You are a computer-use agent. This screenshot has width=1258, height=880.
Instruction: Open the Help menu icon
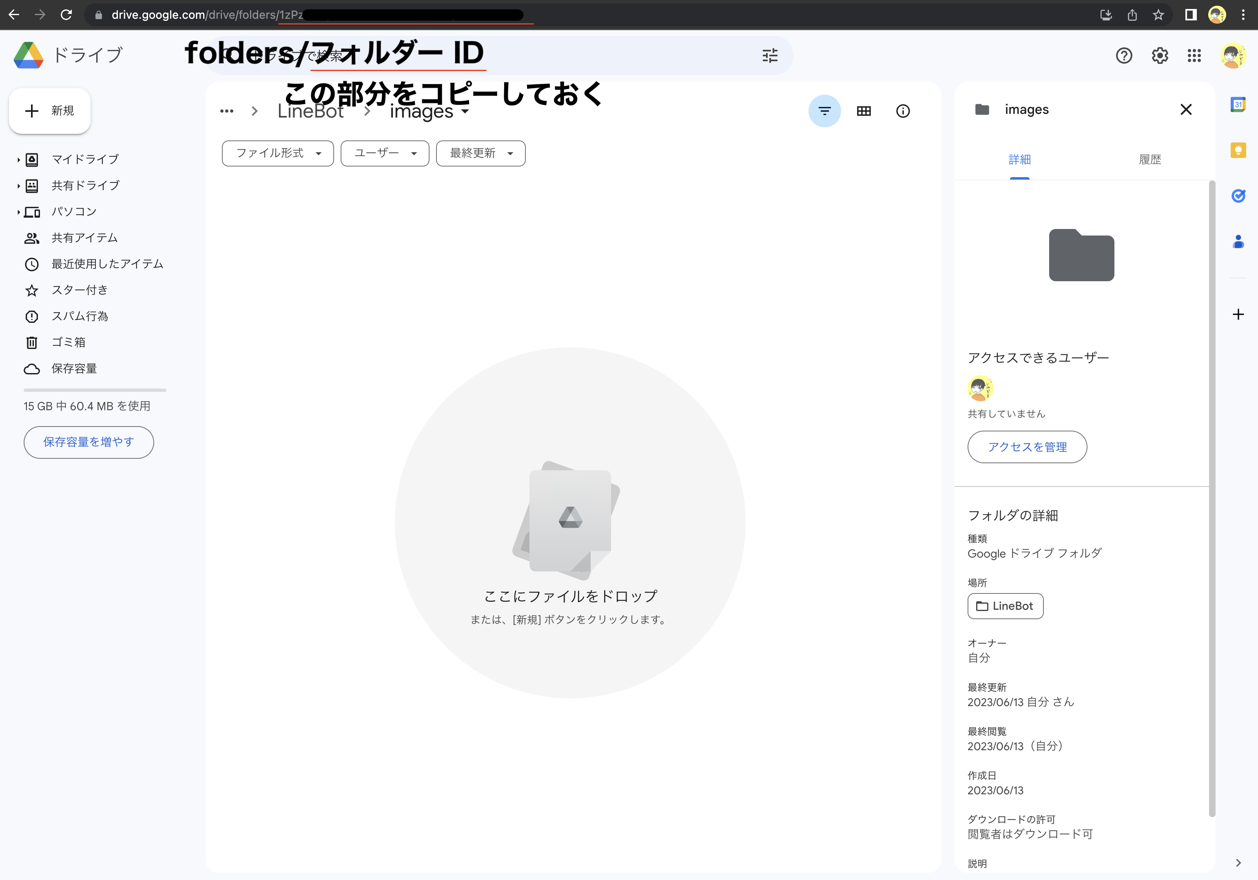1124,56
